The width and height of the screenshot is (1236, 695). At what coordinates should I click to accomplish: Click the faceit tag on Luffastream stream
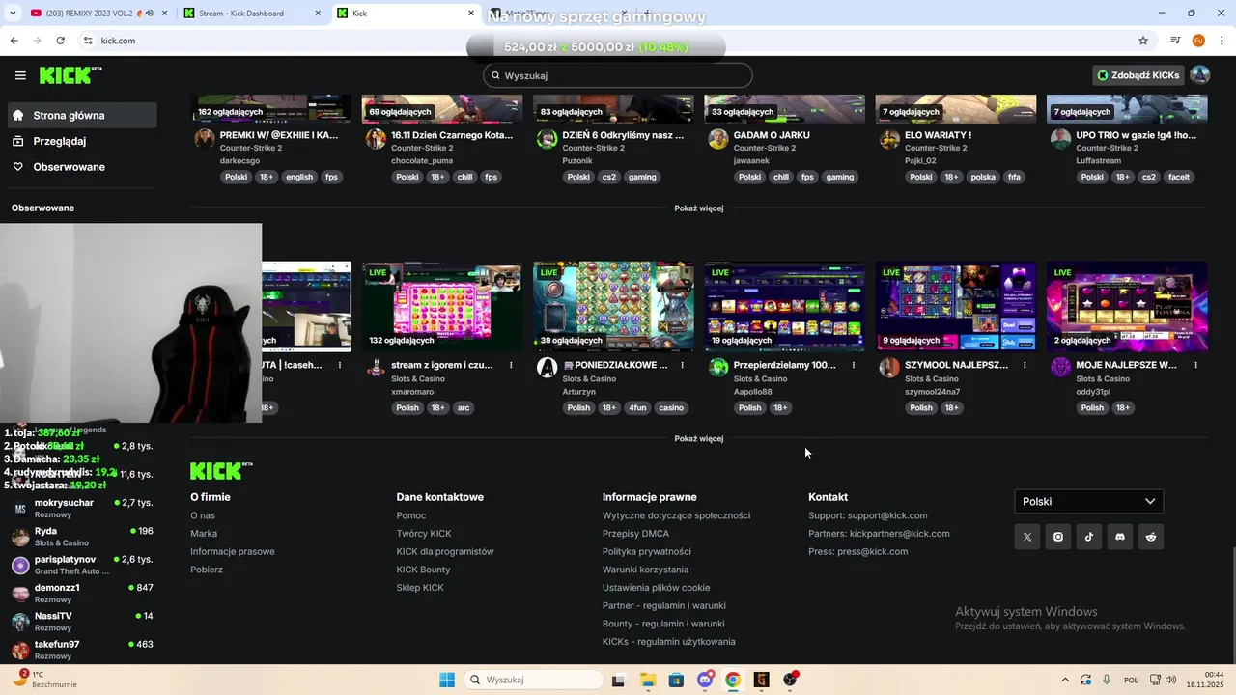[1179, 178]
